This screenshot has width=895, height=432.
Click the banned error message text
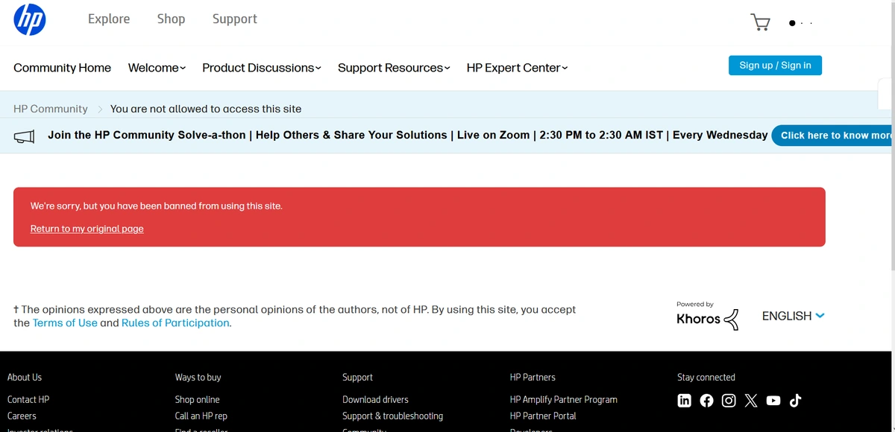(x=156, y=206)
